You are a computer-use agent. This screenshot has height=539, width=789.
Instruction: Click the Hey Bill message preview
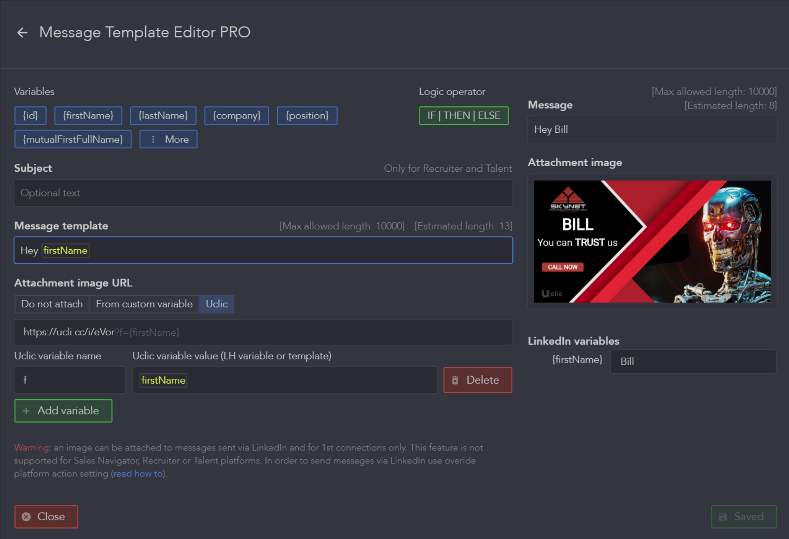click(652, 129)
